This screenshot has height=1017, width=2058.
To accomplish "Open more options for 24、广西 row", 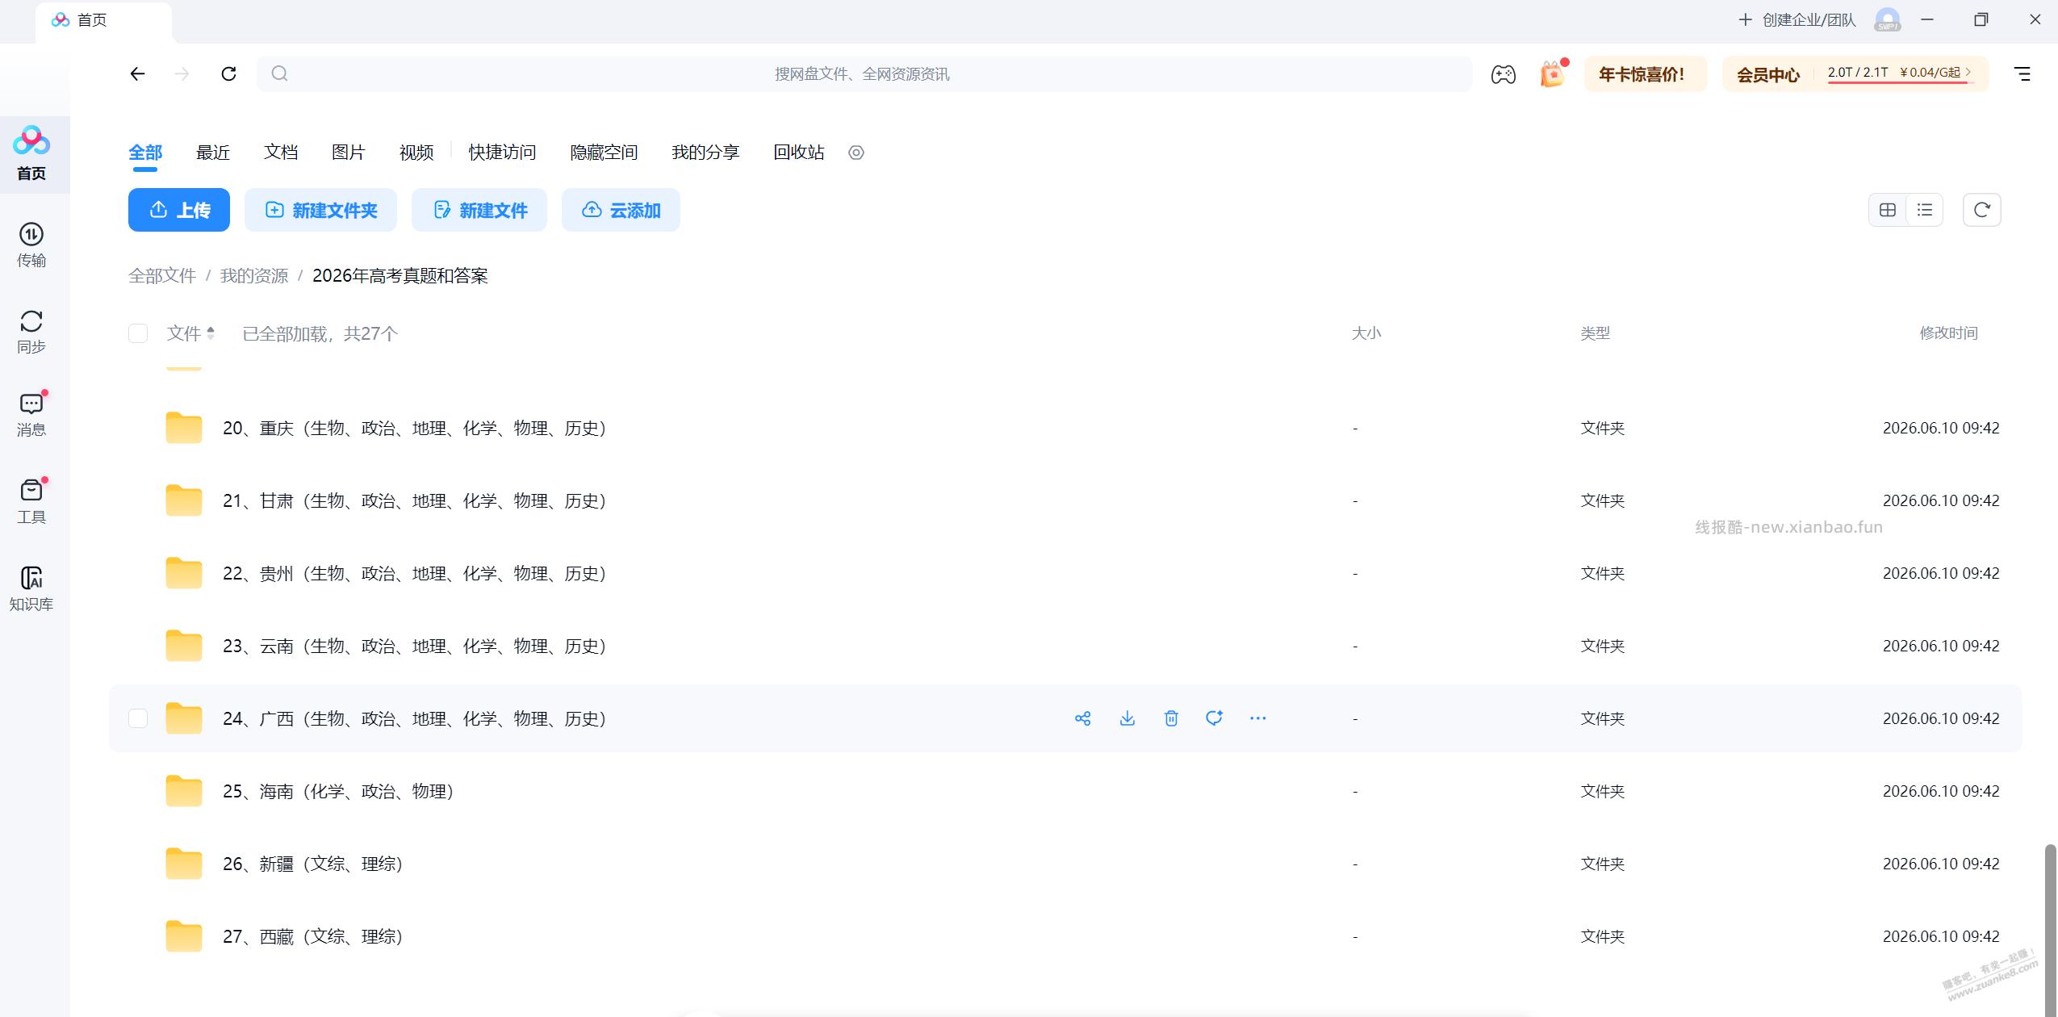I will [x=1257, y=718].
